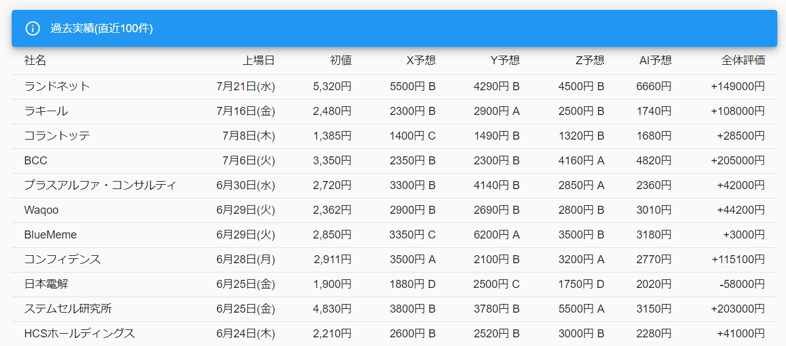Open プラスアルファ・コンサルティ row
The image size is (786, 346).
point(100,185)
